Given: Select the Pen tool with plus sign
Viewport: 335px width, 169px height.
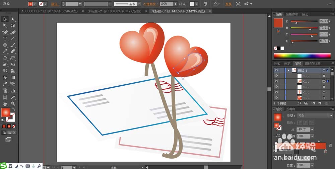Looking at the screenshot, I should tap(5, 32).
